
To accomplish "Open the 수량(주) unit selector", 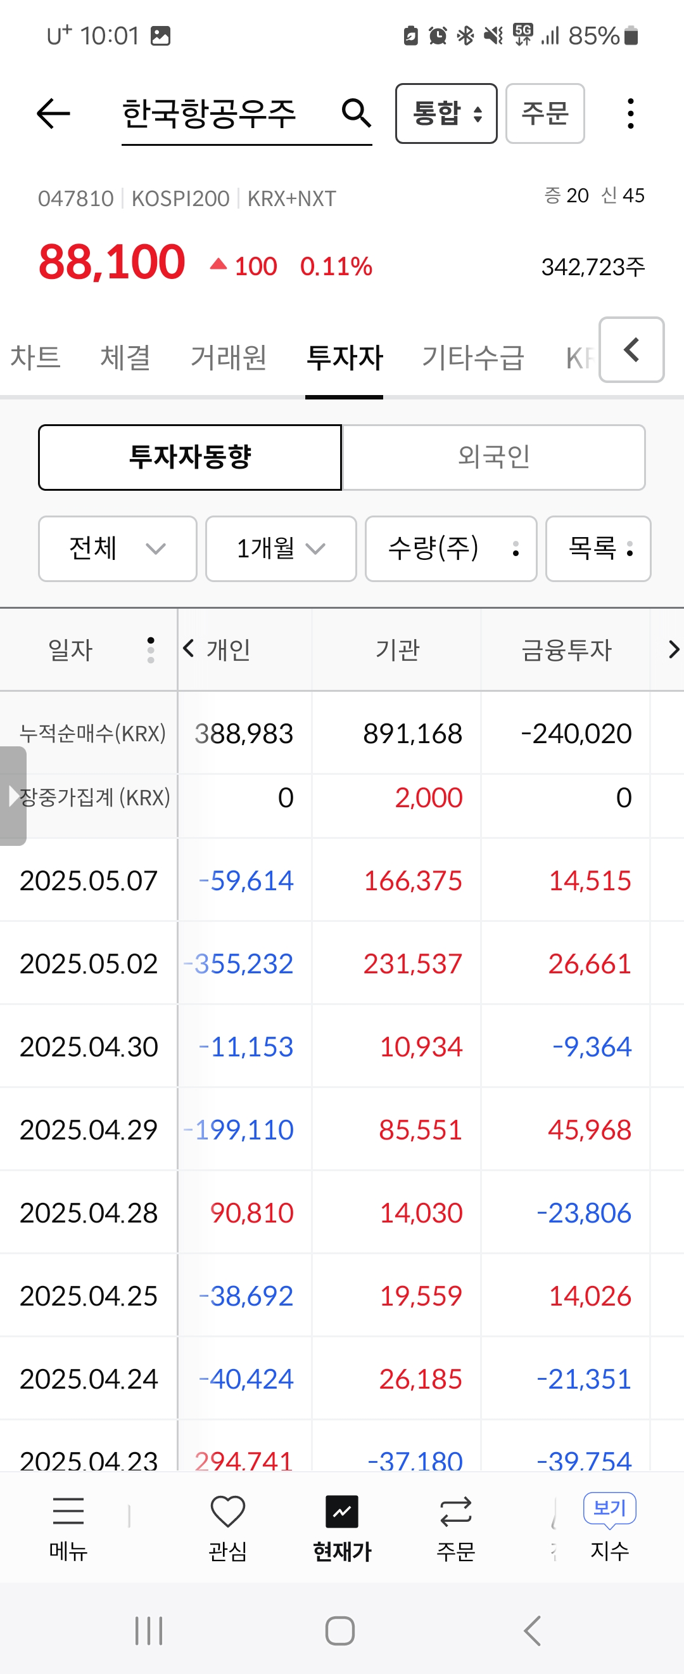I will [x=451, y=548].
